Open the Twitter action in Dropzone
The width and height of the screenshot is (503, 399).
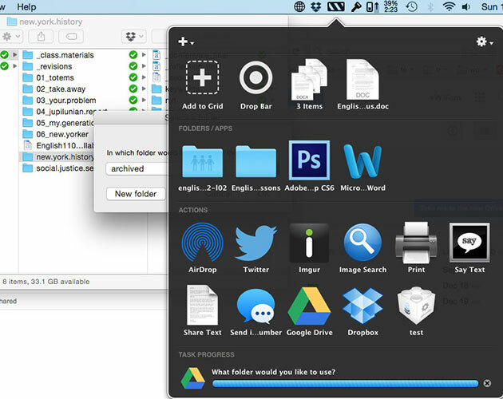255,243
